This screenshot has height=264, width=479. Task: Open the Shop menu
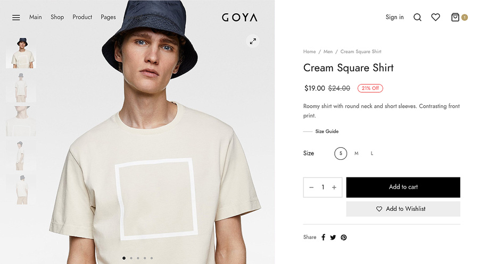tap(57, 17)
